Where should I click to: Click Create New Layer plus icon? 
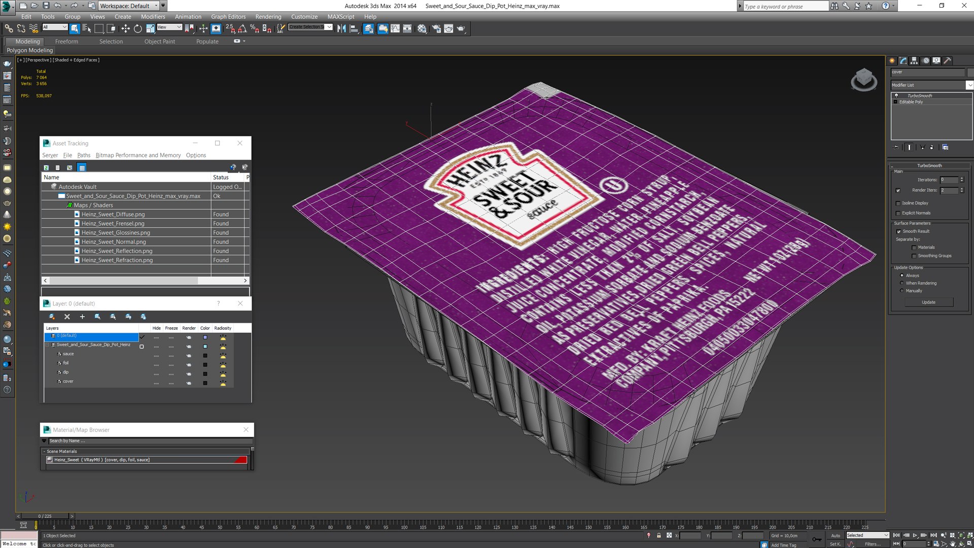click(82, 317)
